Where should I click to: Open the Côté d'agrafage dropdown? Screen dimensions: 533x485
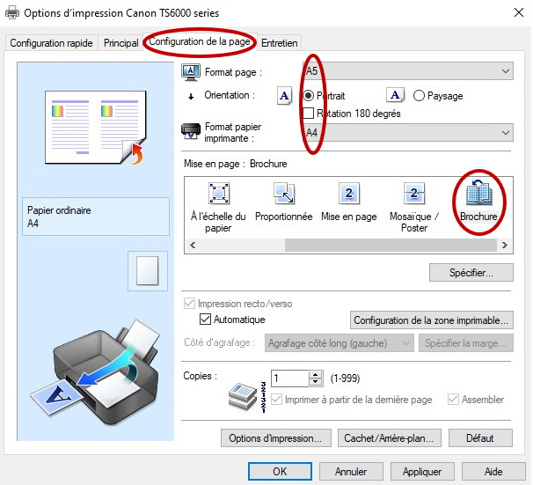(340, 342)
